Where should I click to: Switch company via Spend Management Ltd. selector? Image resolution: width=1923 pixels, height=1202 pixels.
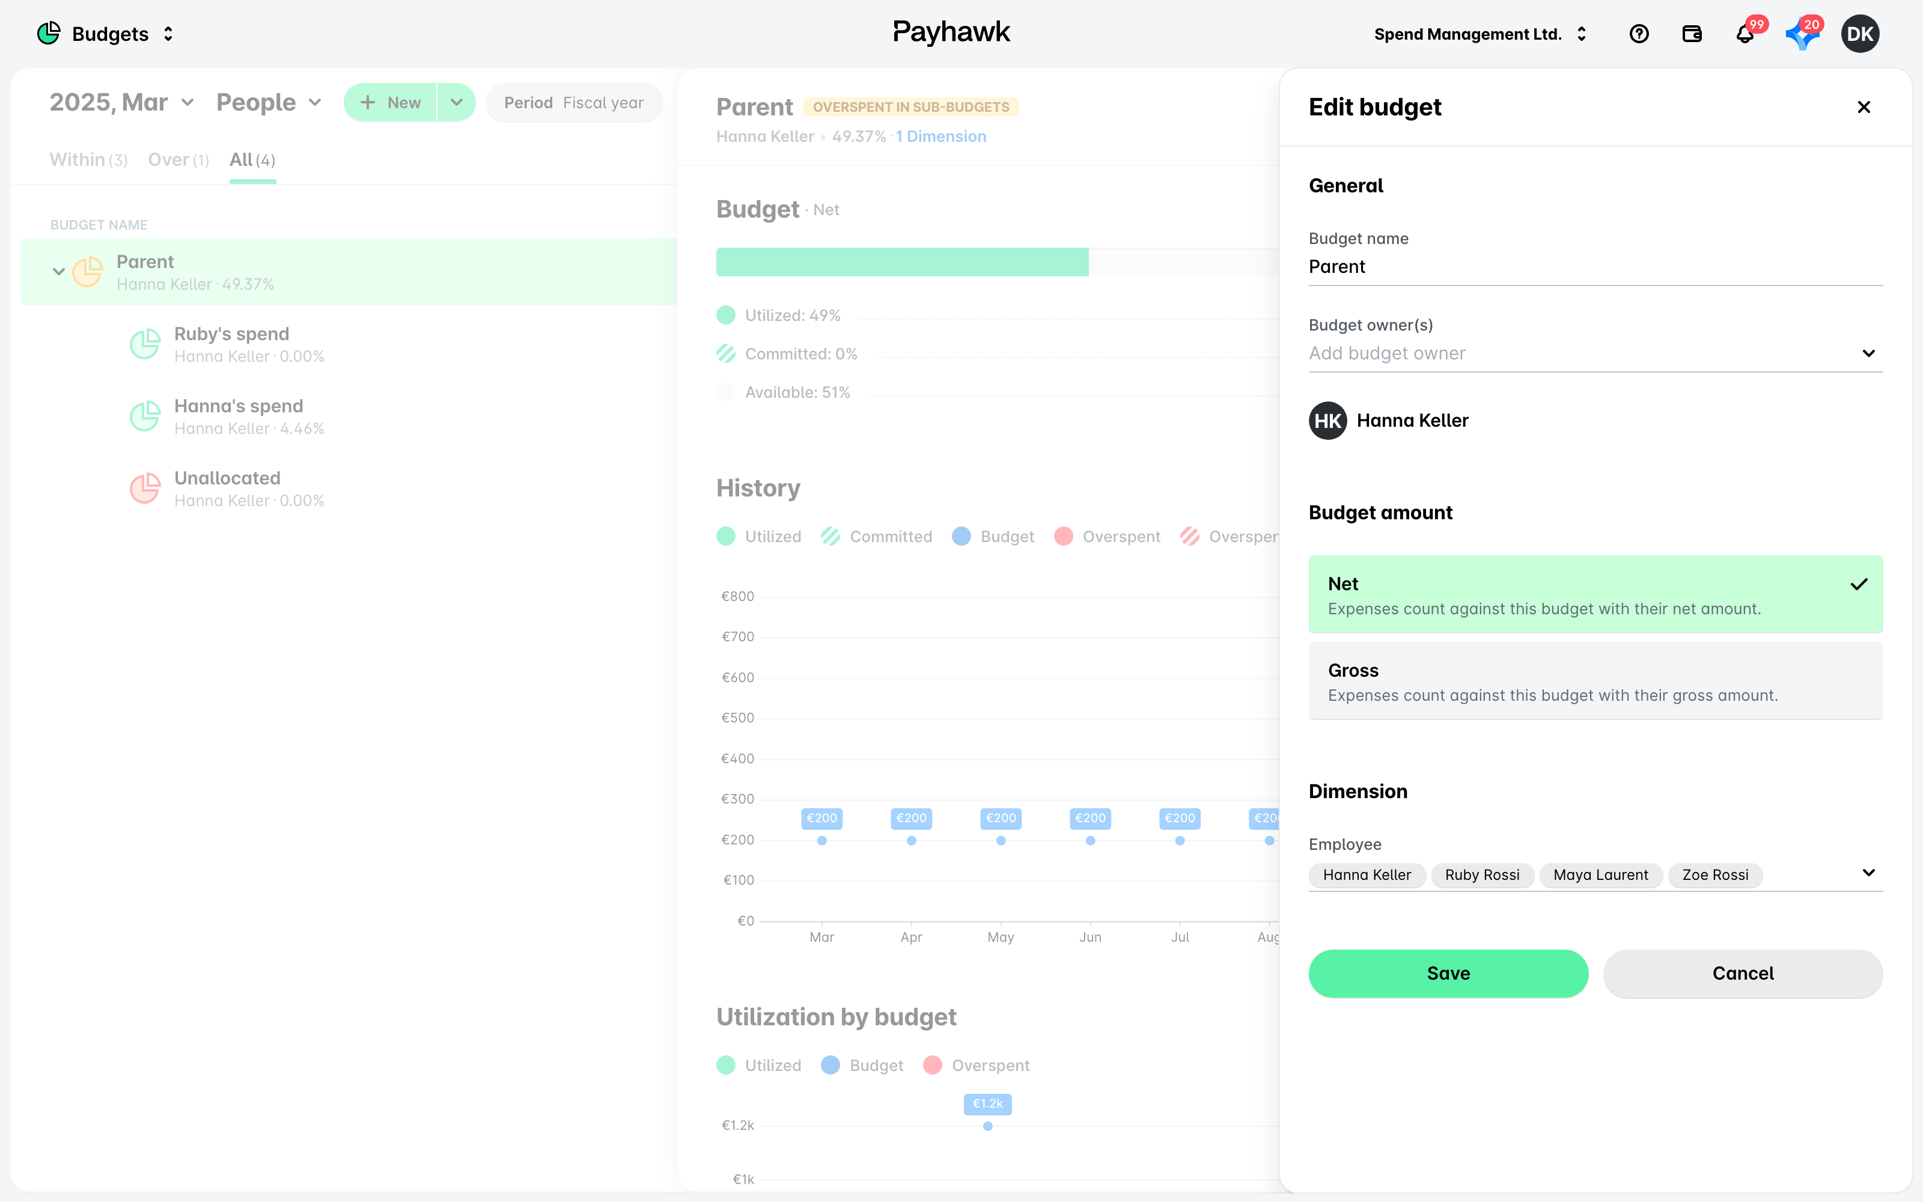point(1480,34)
